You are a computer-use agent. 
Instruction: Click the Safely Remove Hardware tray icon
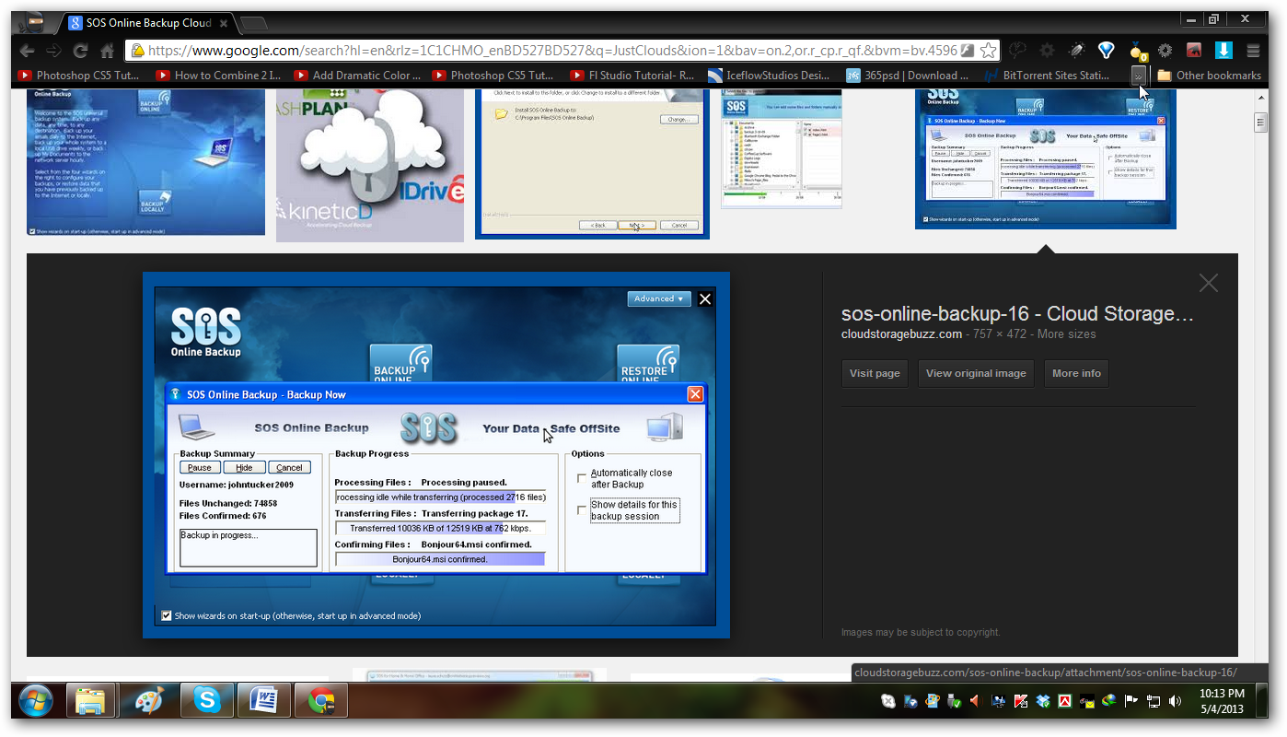954,701
